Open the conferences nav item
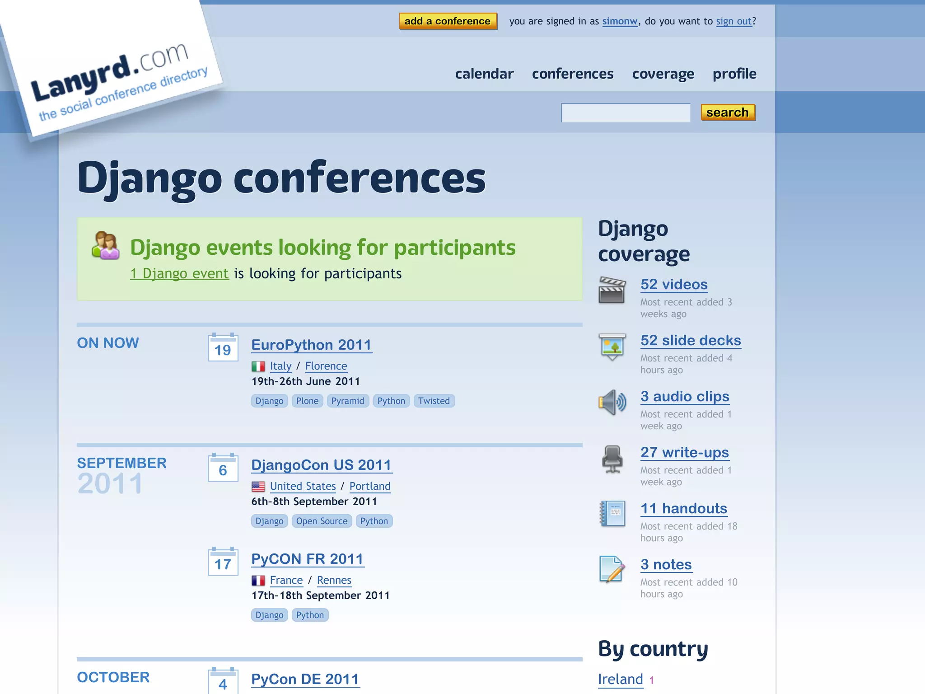The width and height of the screenshot is (925, 694). pos(573,74)
